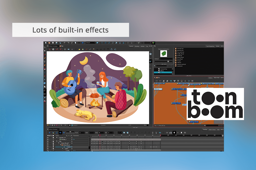This screenshot has width=256, height=170.
Task: Toggle the sound speaker button in Timeline toolbar
Action: click(x=61, y=133)
